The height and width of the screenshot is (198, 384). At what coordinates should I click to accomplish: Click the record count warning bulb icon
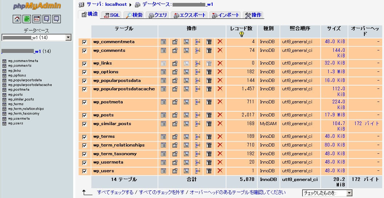pyautogui.click(x=241, y=34)
